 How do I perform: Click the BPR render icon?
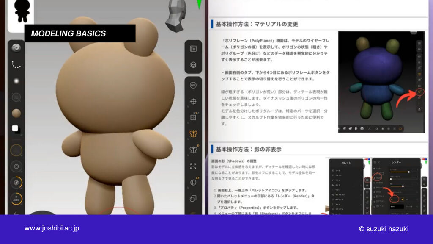(193, 85)
